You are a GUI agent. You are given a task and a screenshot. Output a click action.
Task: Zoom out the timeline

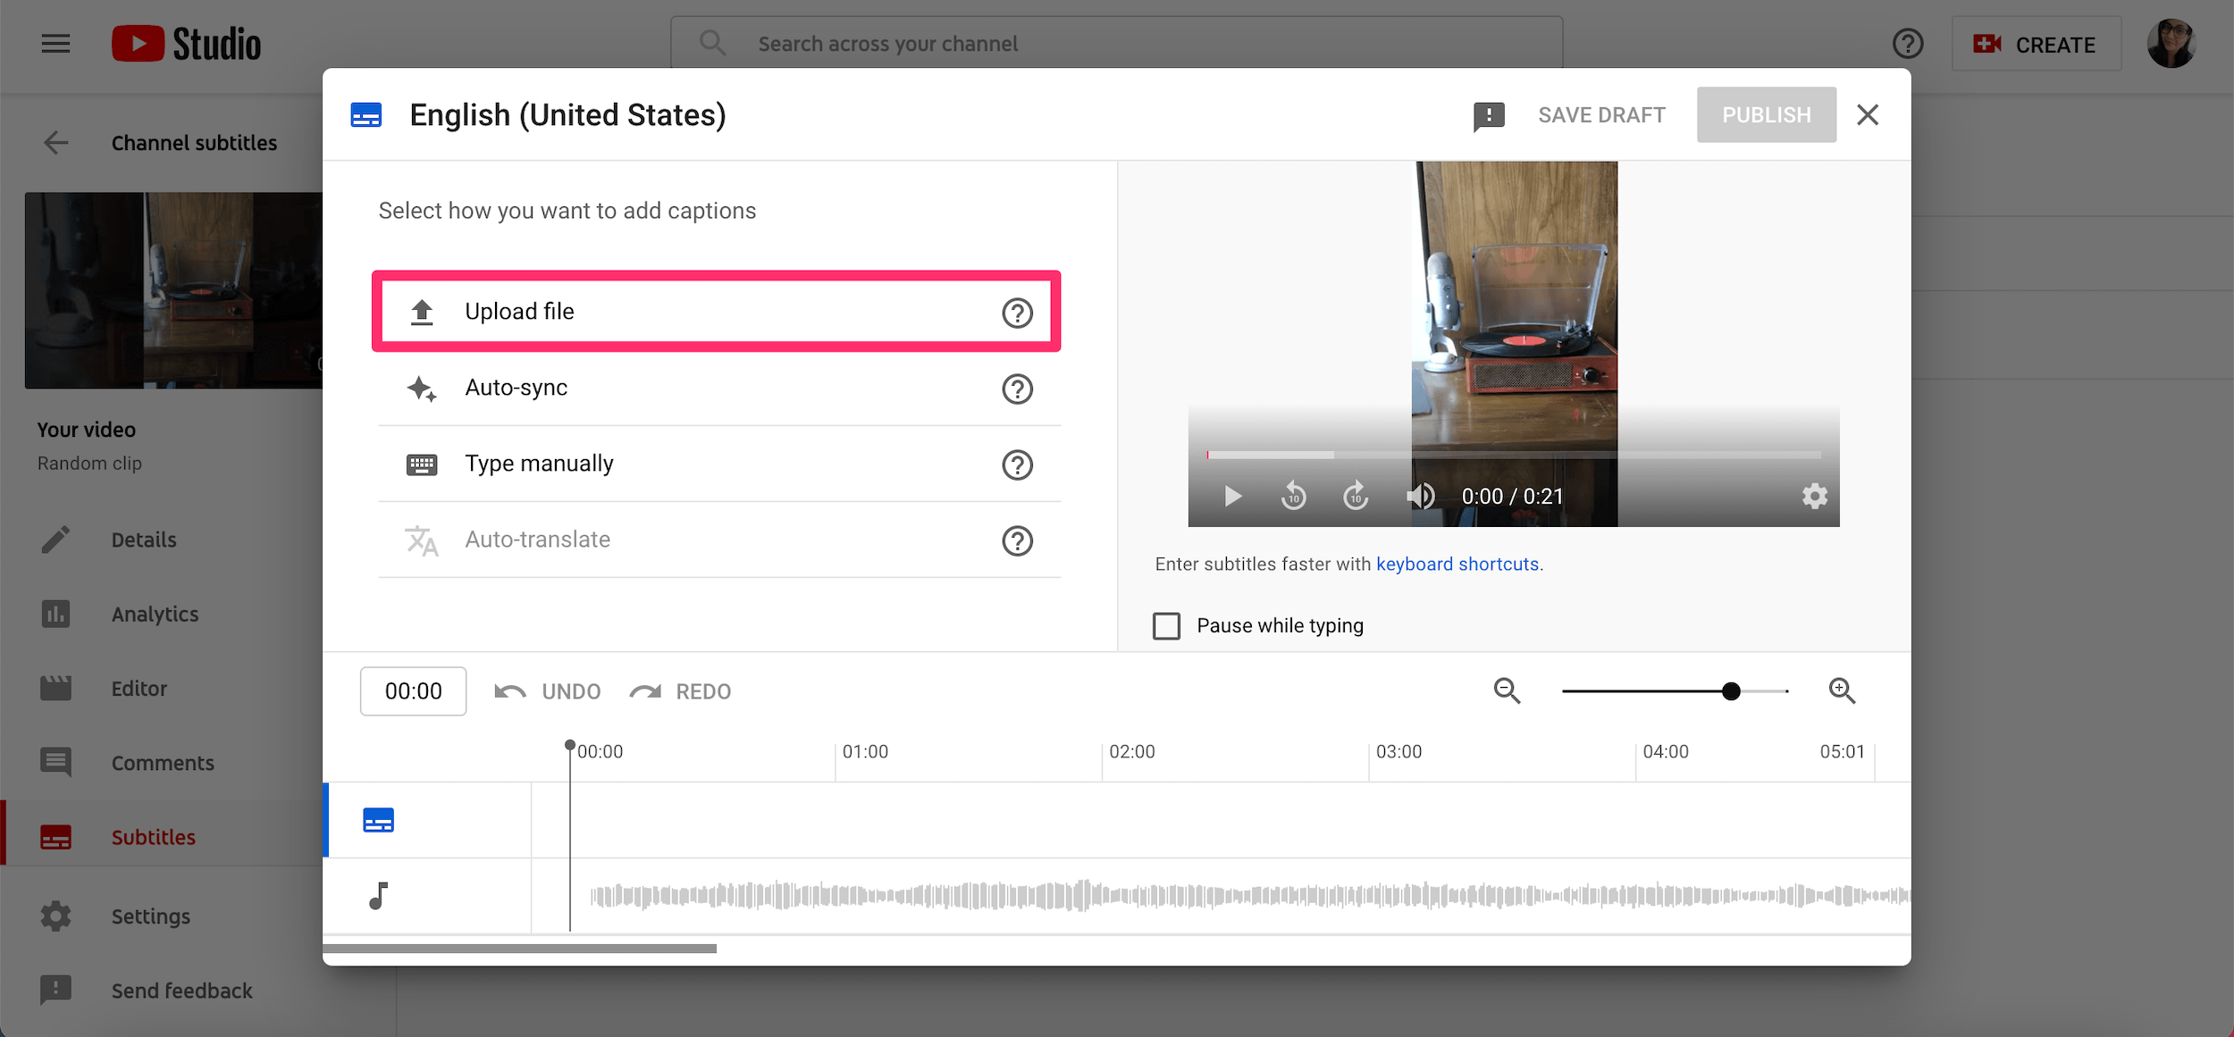click(x=1507, y=690)
